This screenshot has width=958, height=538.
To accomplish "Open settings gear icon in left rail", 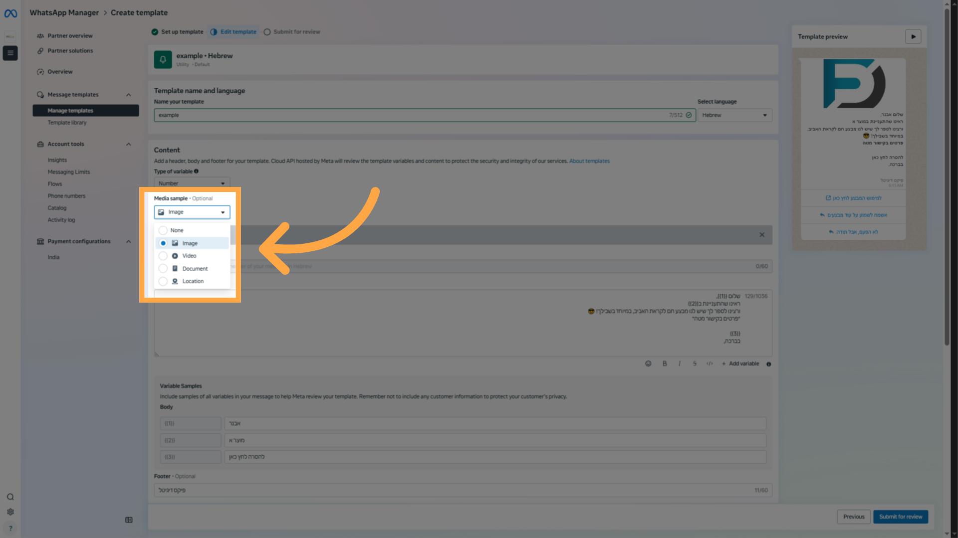I will click(x=10, y=512).
